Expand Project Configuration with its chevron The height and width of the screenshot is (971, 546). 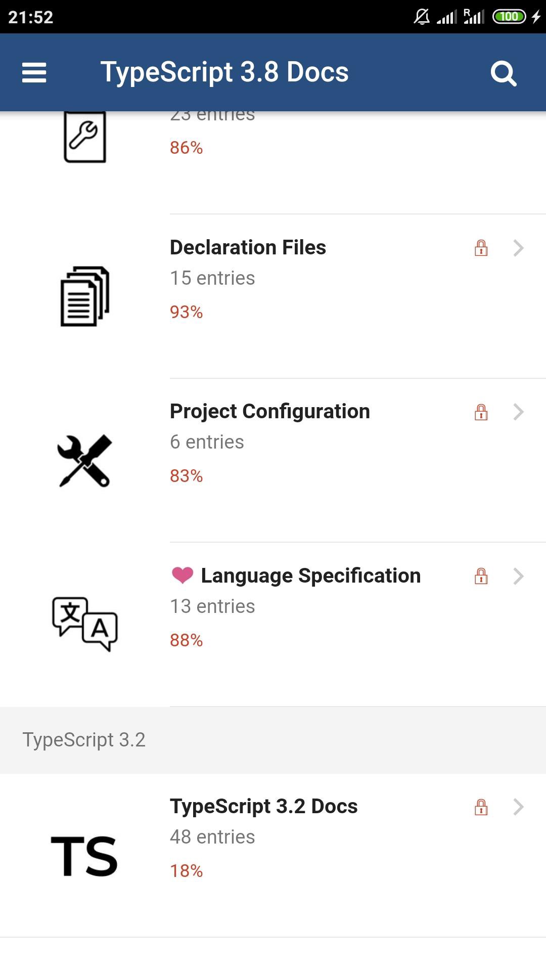point(518,412)
